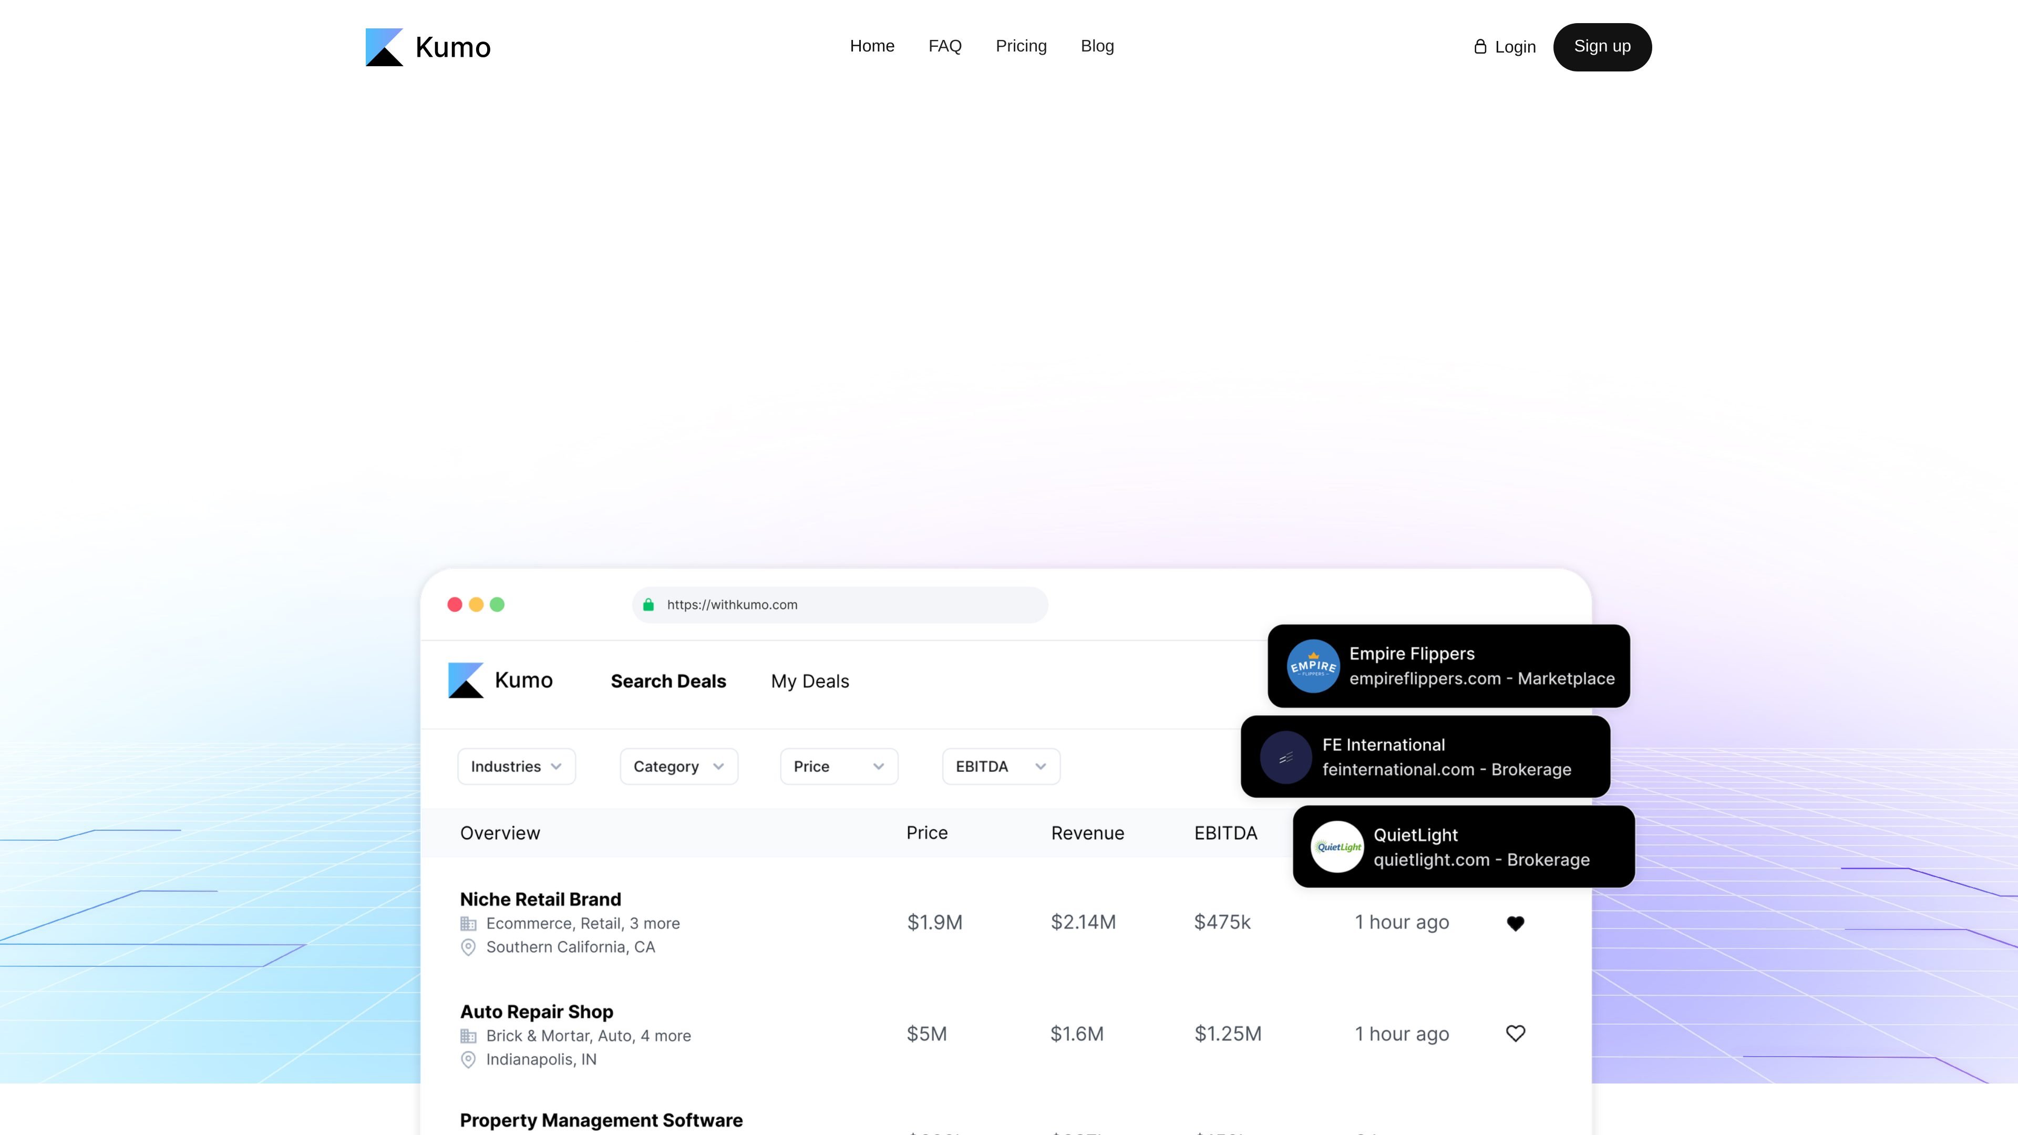Image resolution: width=2018 pixels, height=1135 pixels.
Task: Click building icon under Auto Repair Shop
Action: coord(468,1036)
